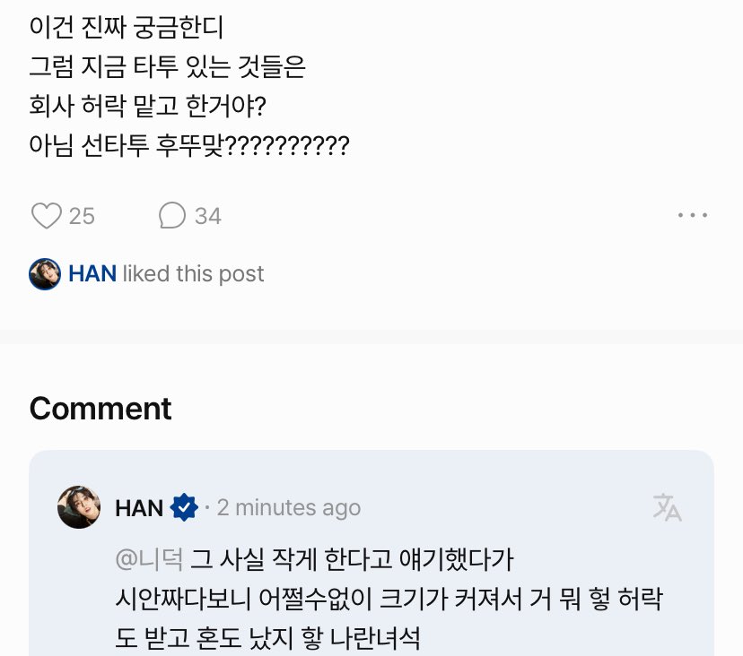Click the blue verified badge beside HAN
Screen dimensions: 743x656
183,508
